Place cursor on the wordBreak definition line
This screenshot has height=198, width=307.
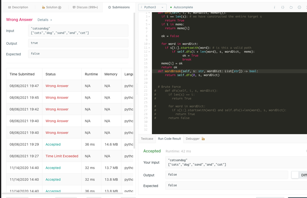click(208, 71)
